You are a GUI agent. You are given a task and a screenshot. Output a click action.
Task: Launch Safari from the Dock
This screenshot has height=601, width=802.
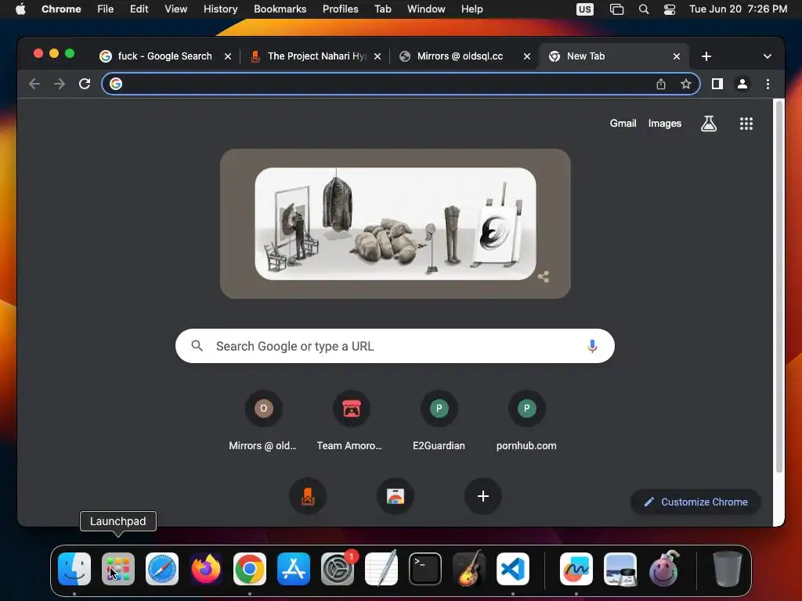162,569
